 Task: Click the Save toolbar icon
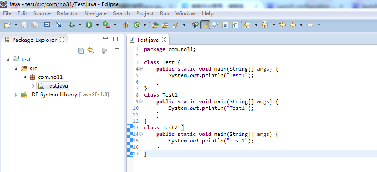pos(24,25)
